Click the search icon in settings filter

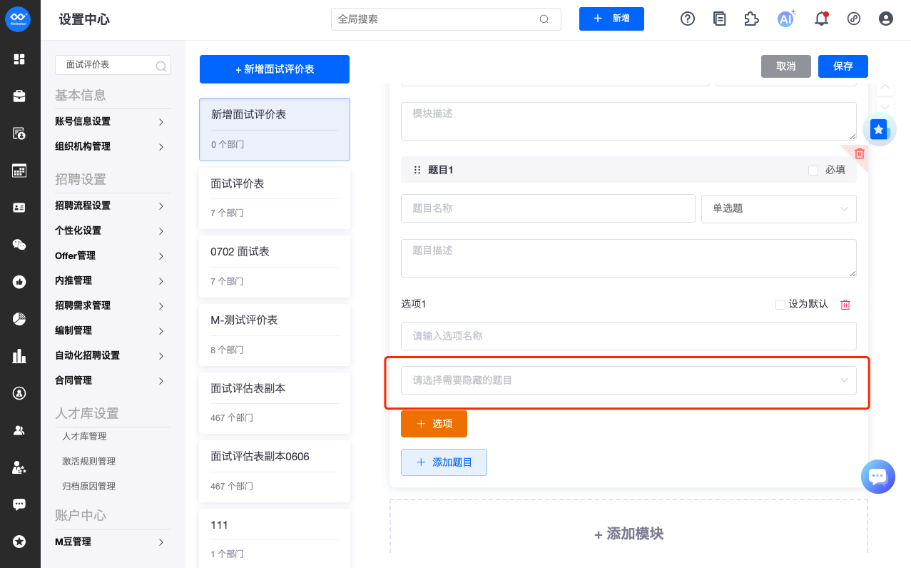pos(161,66)
